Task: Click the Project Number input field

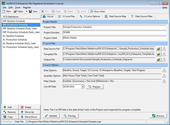Action: 114,32
